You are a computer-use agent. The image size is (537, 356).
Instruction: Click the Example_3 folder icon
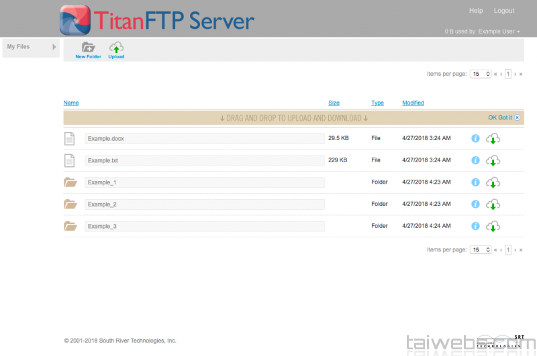[x=70, y=226]
